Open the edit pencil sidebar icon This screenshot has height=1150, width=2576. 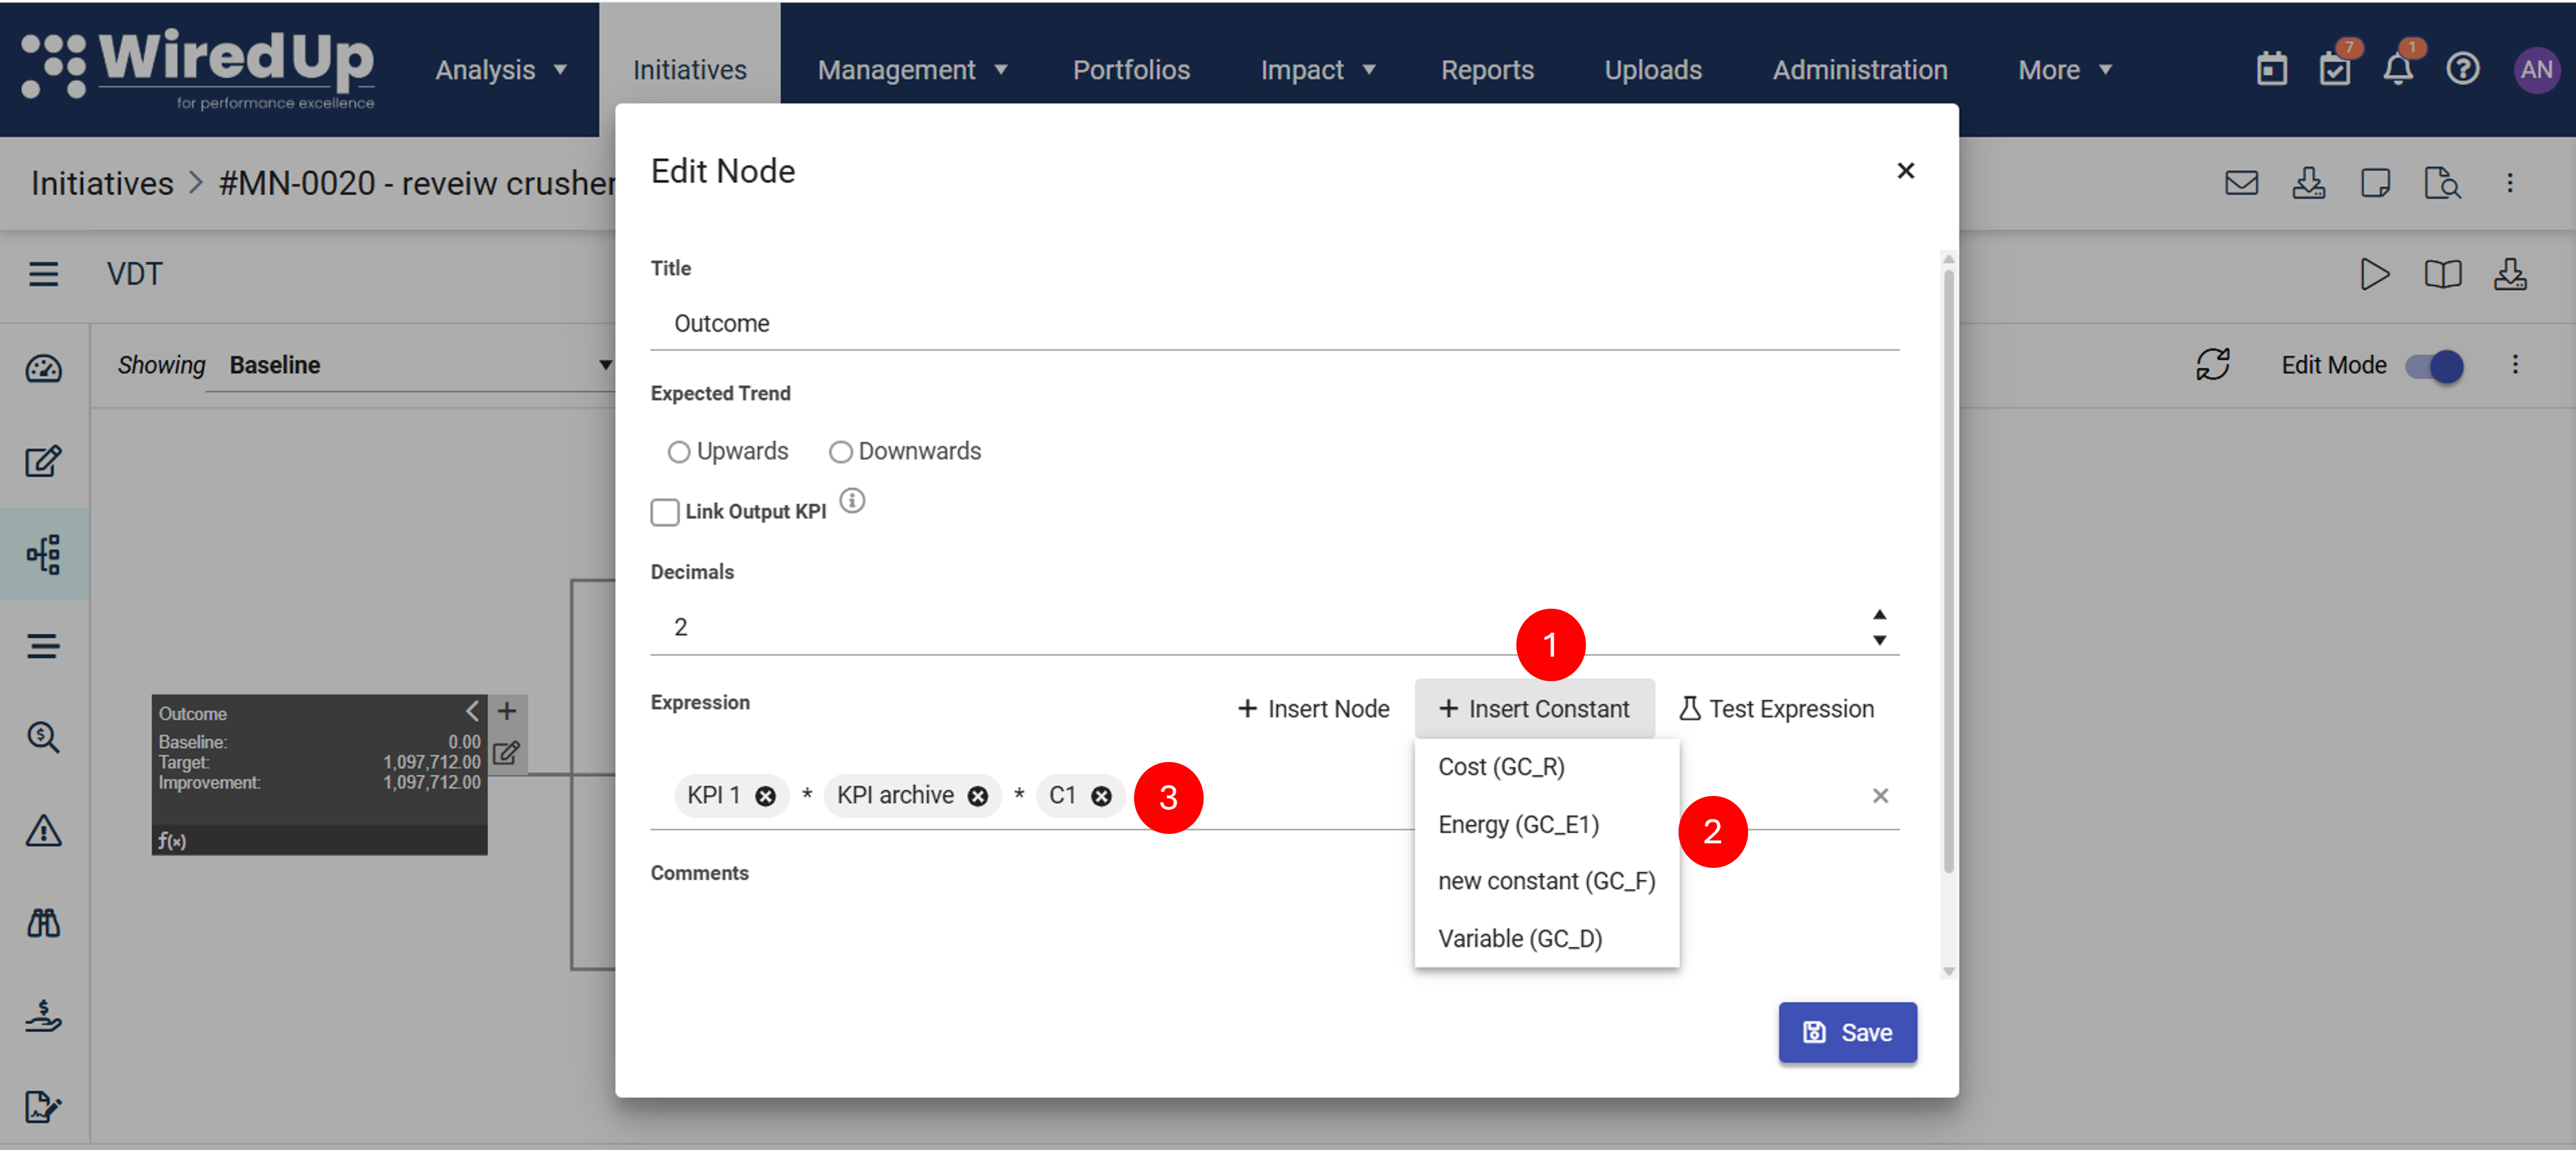[43, 461]
